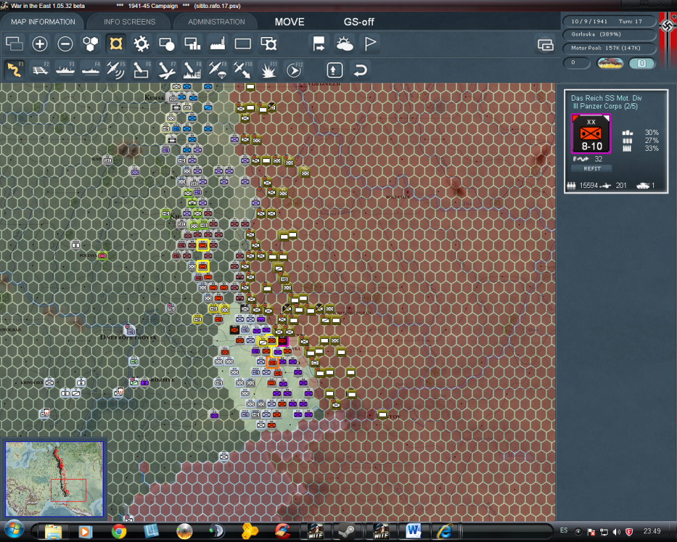This screenshot has width=677, height=542.
Task: Click the volume icon in system tray
Action: (617, 531)
